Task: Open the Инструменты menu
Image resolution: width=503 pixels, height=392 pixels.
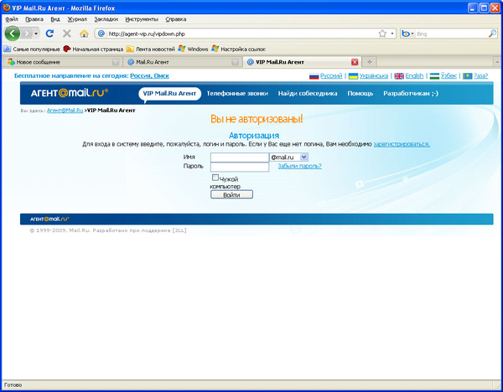Action: point(142,19)
